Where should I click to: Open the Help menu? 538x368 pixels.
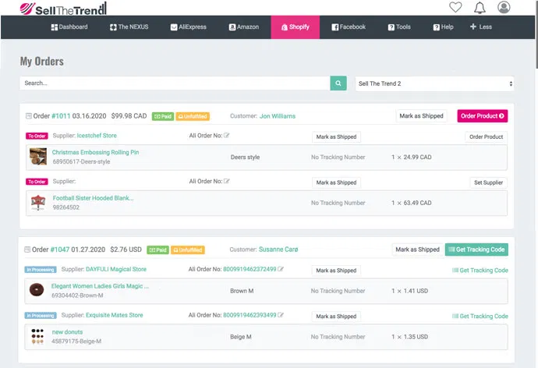(x=444, y=27)
